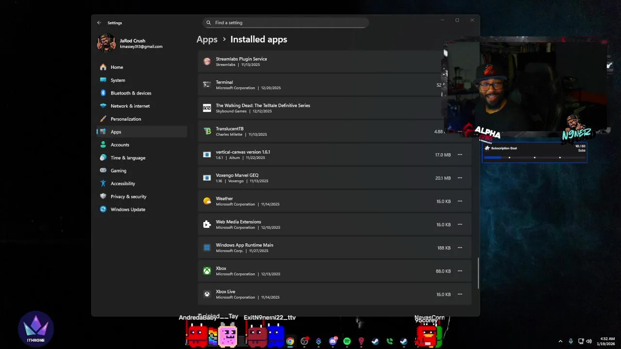Click the Subscription Goal progress bar
The height and width of the screenshot is (349, 621).
pos(534,157)
